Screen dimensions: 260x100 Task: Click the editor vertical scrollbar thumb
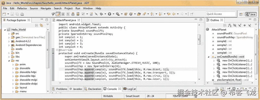(199, 40)
